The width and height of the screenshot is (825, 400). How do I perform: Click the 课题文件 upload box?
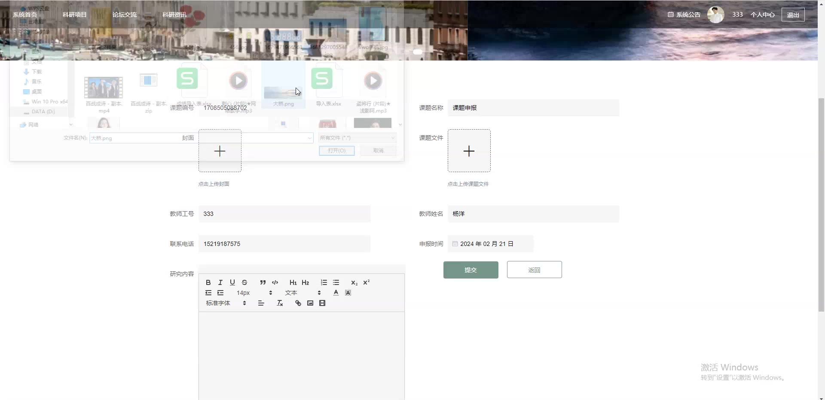[469, 151]
